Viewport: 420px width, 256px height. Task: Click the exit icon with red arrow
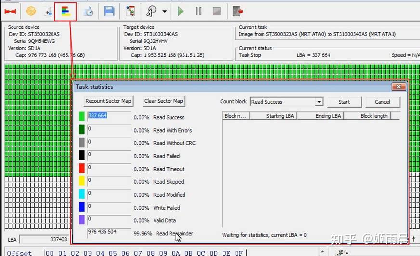click(237, 12)
